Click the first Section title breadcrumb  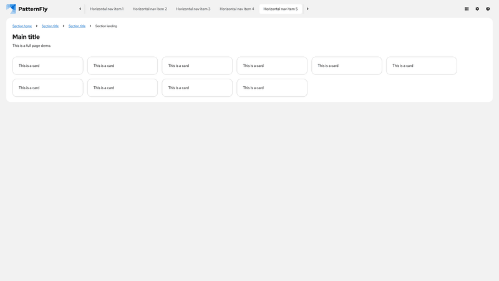[50, 26]
